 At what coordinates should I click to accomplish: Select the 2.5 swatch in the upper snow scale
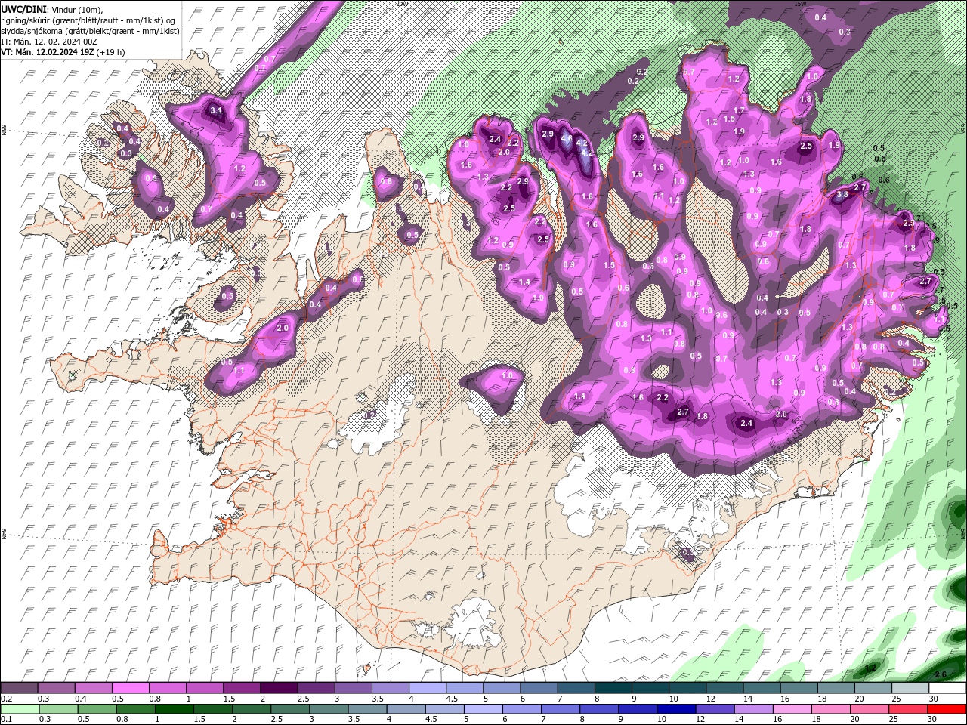pyautogui.click(x=316, y=688)
